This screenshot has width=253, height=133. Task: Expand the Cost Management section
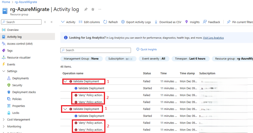[x=4, y=120]
